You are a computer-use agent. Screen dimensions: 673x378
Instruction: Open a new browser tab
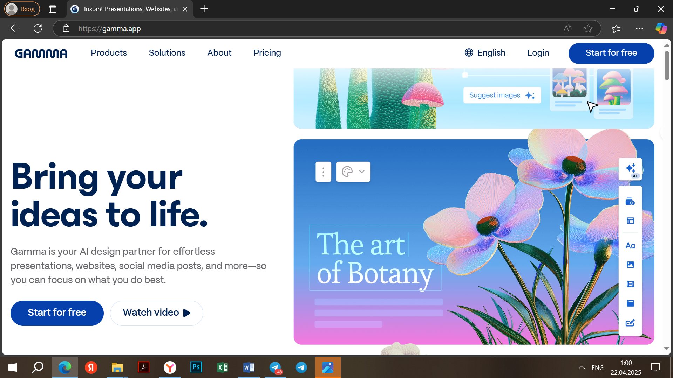coord(204,9)
